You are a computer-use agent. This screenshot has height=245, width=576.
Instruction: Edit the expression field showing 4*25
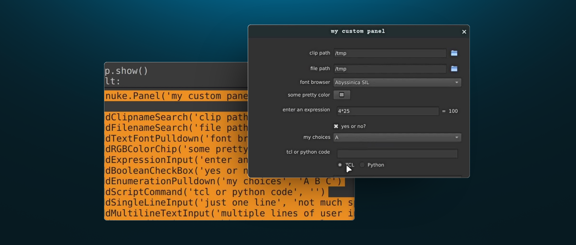coord(388,111)
